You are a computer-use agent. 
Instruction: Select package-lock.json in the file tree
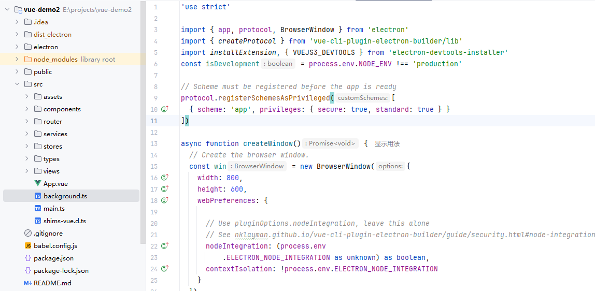coord(61,271)
